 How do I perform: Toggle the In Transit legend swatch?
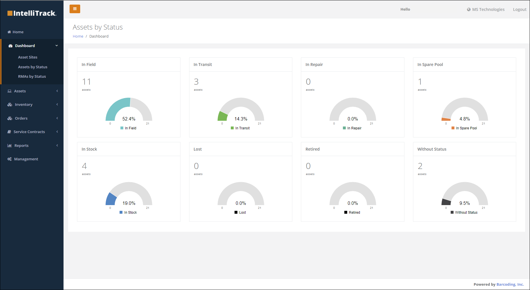232,128
